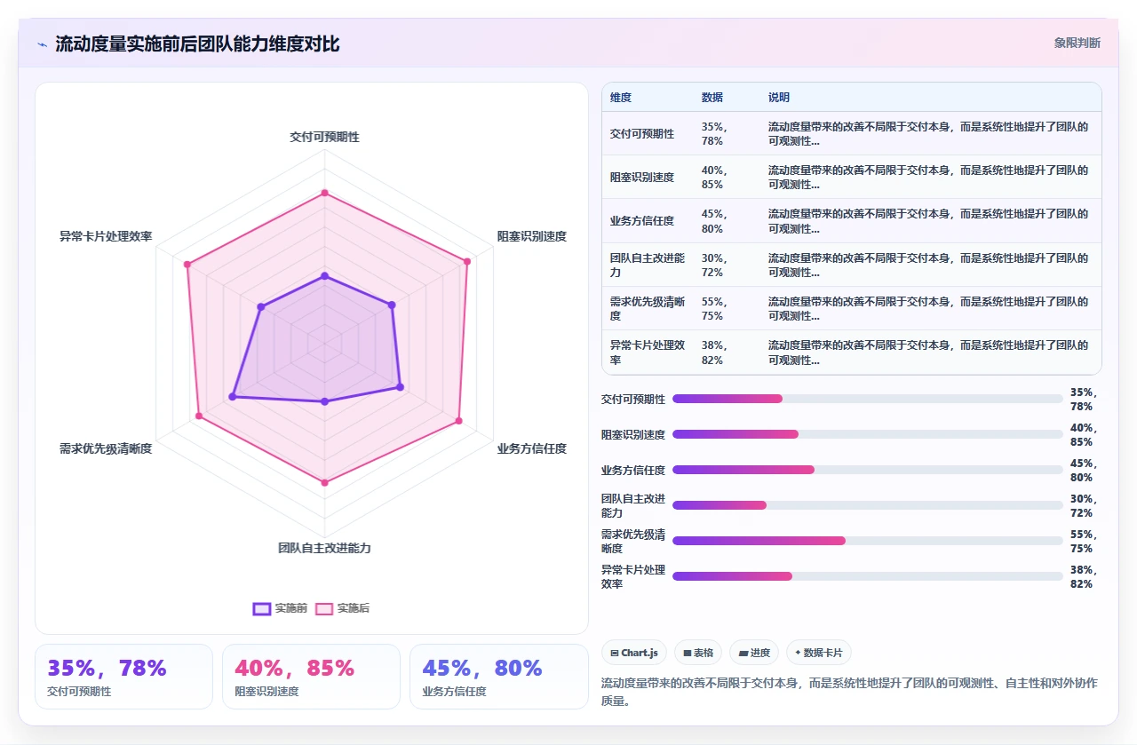This screenshot has height=745, width=1137.
Task: Toggle the 实施前 legend series
Action: (x=281, y=608)
